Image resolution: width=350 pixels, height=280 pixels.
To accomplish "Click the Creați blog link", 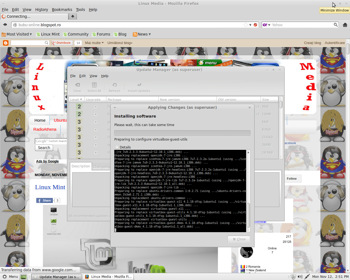I will click(x=313, y=43).
